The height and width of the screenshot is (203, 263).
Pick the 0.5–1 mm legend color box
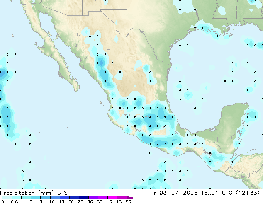click(x=17, y=198)
